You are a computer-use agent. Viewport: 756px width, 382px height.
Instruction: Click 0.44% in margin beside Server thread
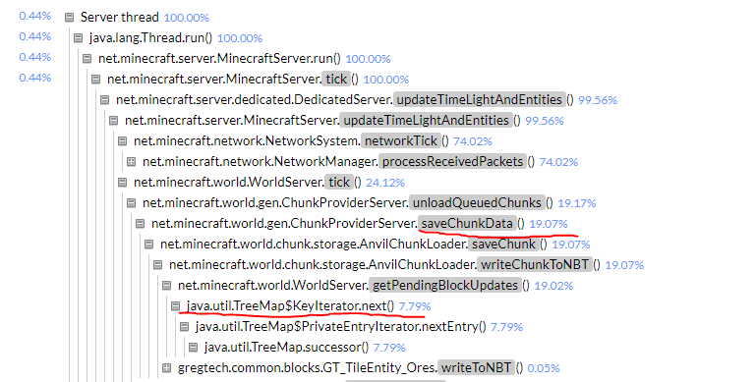35,16
